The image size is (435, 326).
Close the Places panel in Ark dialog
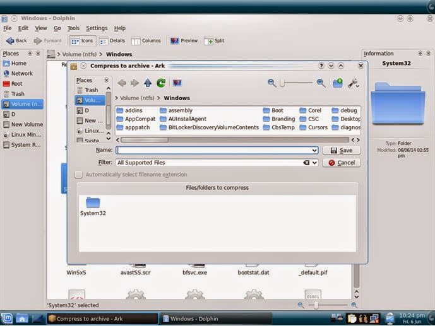106,80
